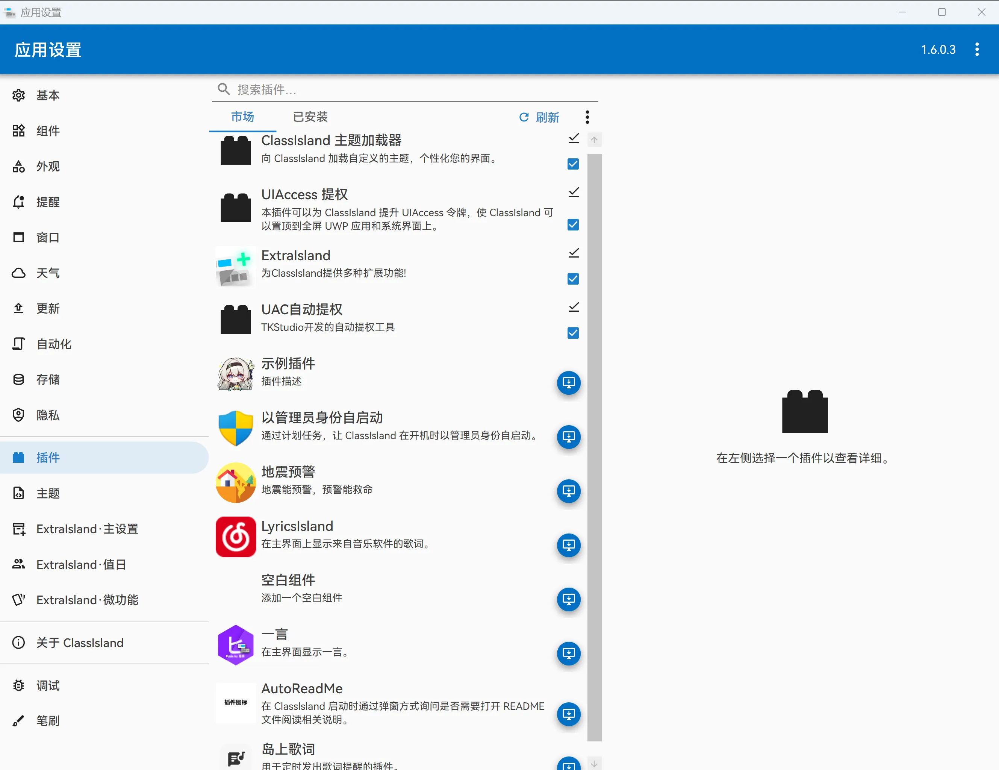
Task: Click the red LyricsIsland plugin icon
Action: point(236,537)
